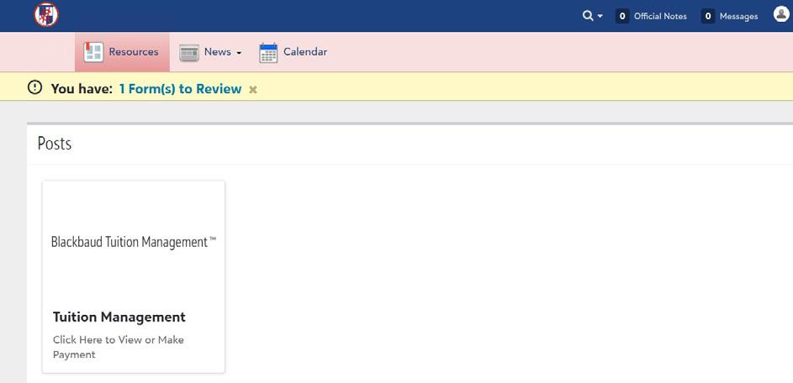This screenshot has height=383, width=793.
Task: Open the Messages link
Action: pos(738,16)
